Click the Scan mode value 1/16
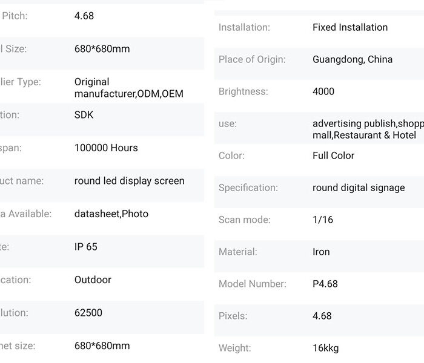Screen dimensions: 424x363 323,220
